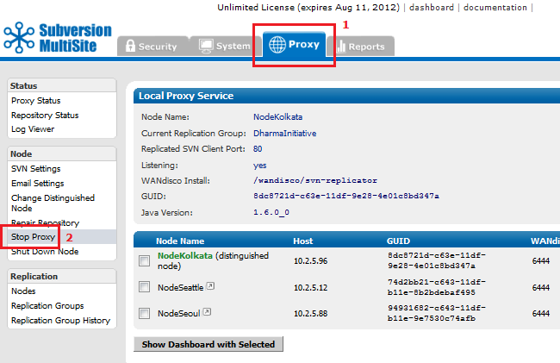The image size is (560, 363).
Task: Check the NodeSeattle row checkbox
Action: (x=144, y=287)
